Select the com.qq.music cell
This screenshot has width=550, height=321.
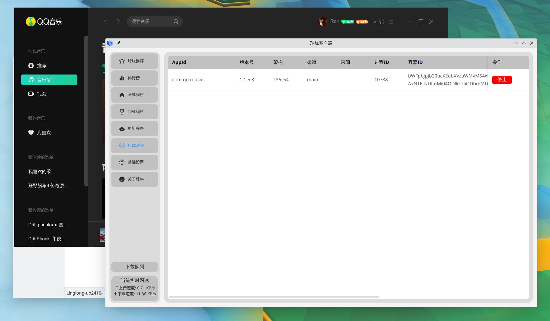(x=188, y=80)
